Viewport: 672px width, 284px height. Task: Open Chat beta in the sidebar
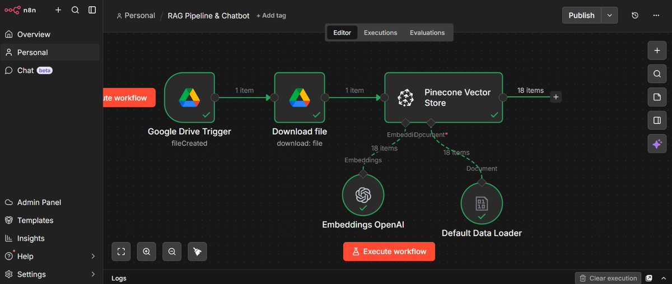click(51, 70)
